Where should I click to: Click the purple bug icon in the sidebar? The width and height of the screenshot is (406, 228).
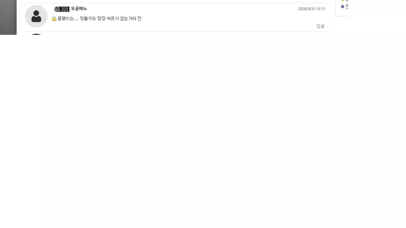tap(343, 6)
